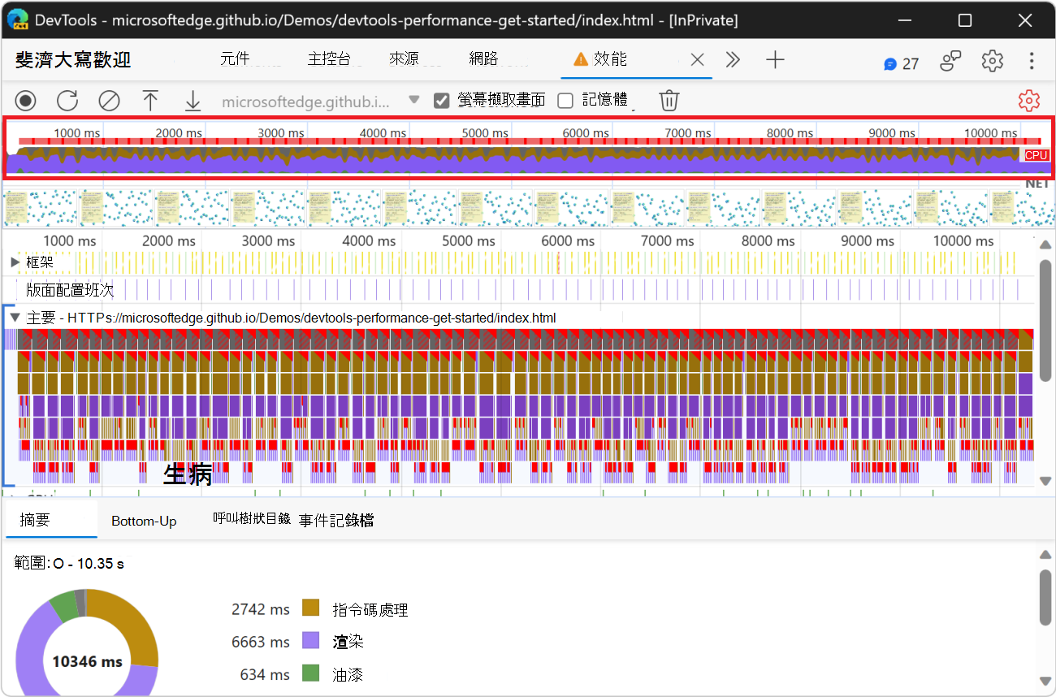Click the 油漆 green color swatch
This screenshot has height=697, width=1056.
click(310, 674)
